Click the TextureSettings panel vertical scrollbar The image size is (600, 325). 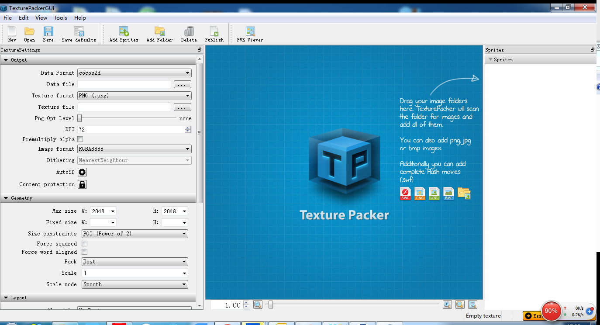(x=200, y=133)
